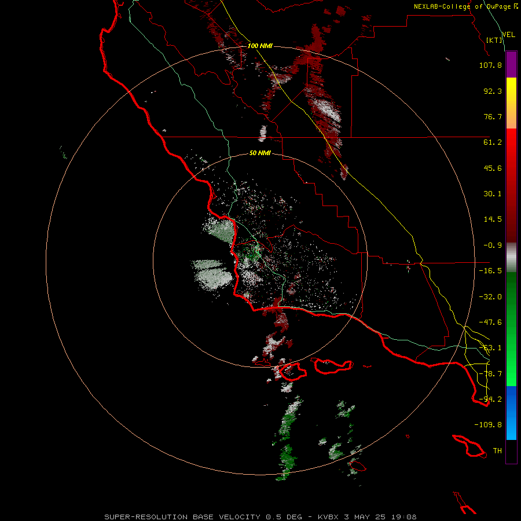Select the -47.6 legend value

tap(490, 322)
